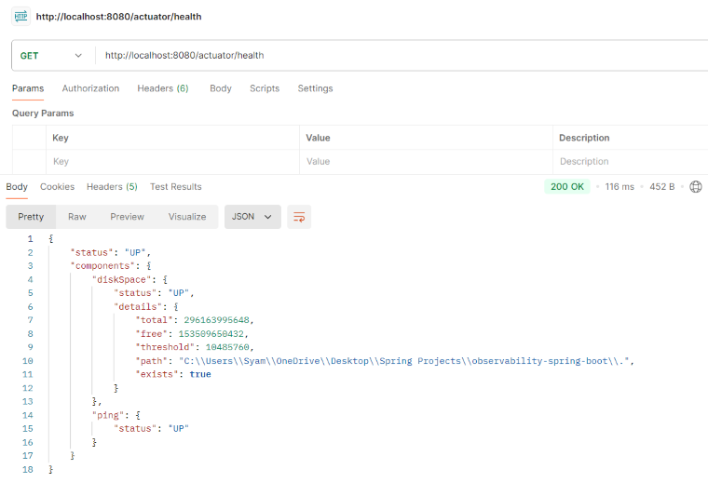Switch to Test Results tab
Image resolution: width=708 pixels, height=496 pixels.
pyautogui.click(x=176, y=186)
